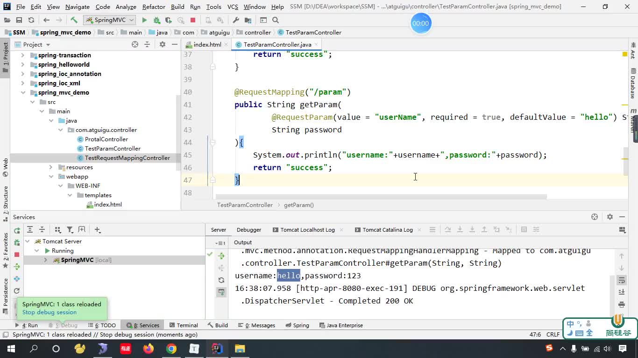Run SpringMVC with the green Run icon
This screenshot has width=638, height=358.
click(144, 20)
